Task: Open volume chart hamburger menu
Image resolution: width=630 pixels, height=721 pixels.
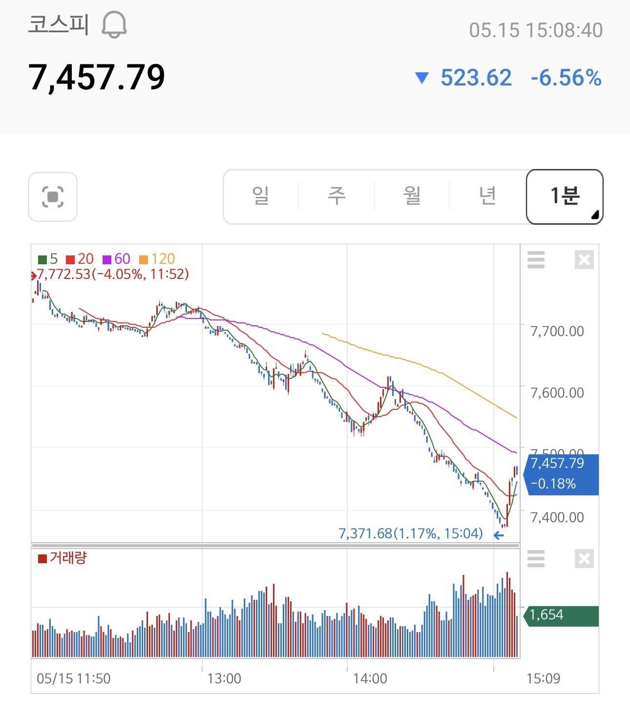Action: coord(536,558)
